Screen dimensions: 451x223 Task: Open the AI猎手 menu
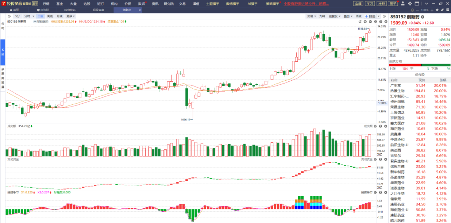[252, 4]
